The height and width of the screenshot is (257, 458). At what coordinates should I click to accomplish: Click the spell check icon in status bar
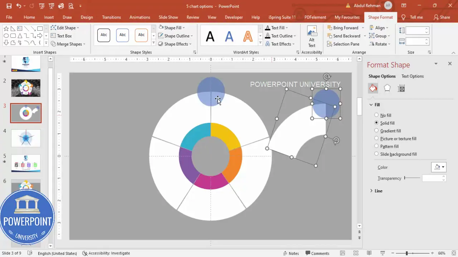pyautogui.click(x=30, y=253)
